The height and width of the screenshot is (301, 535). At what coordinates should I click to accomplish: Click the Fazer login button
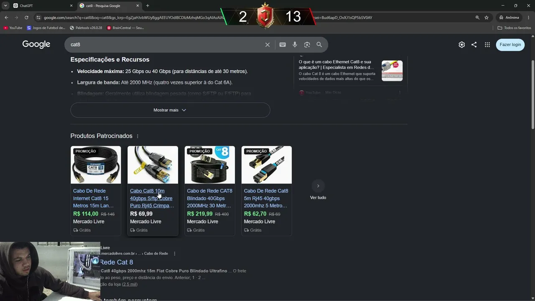coord(510,45)
